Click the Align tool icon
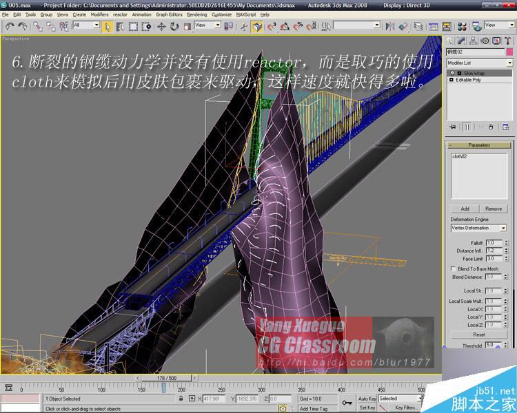 403,27
